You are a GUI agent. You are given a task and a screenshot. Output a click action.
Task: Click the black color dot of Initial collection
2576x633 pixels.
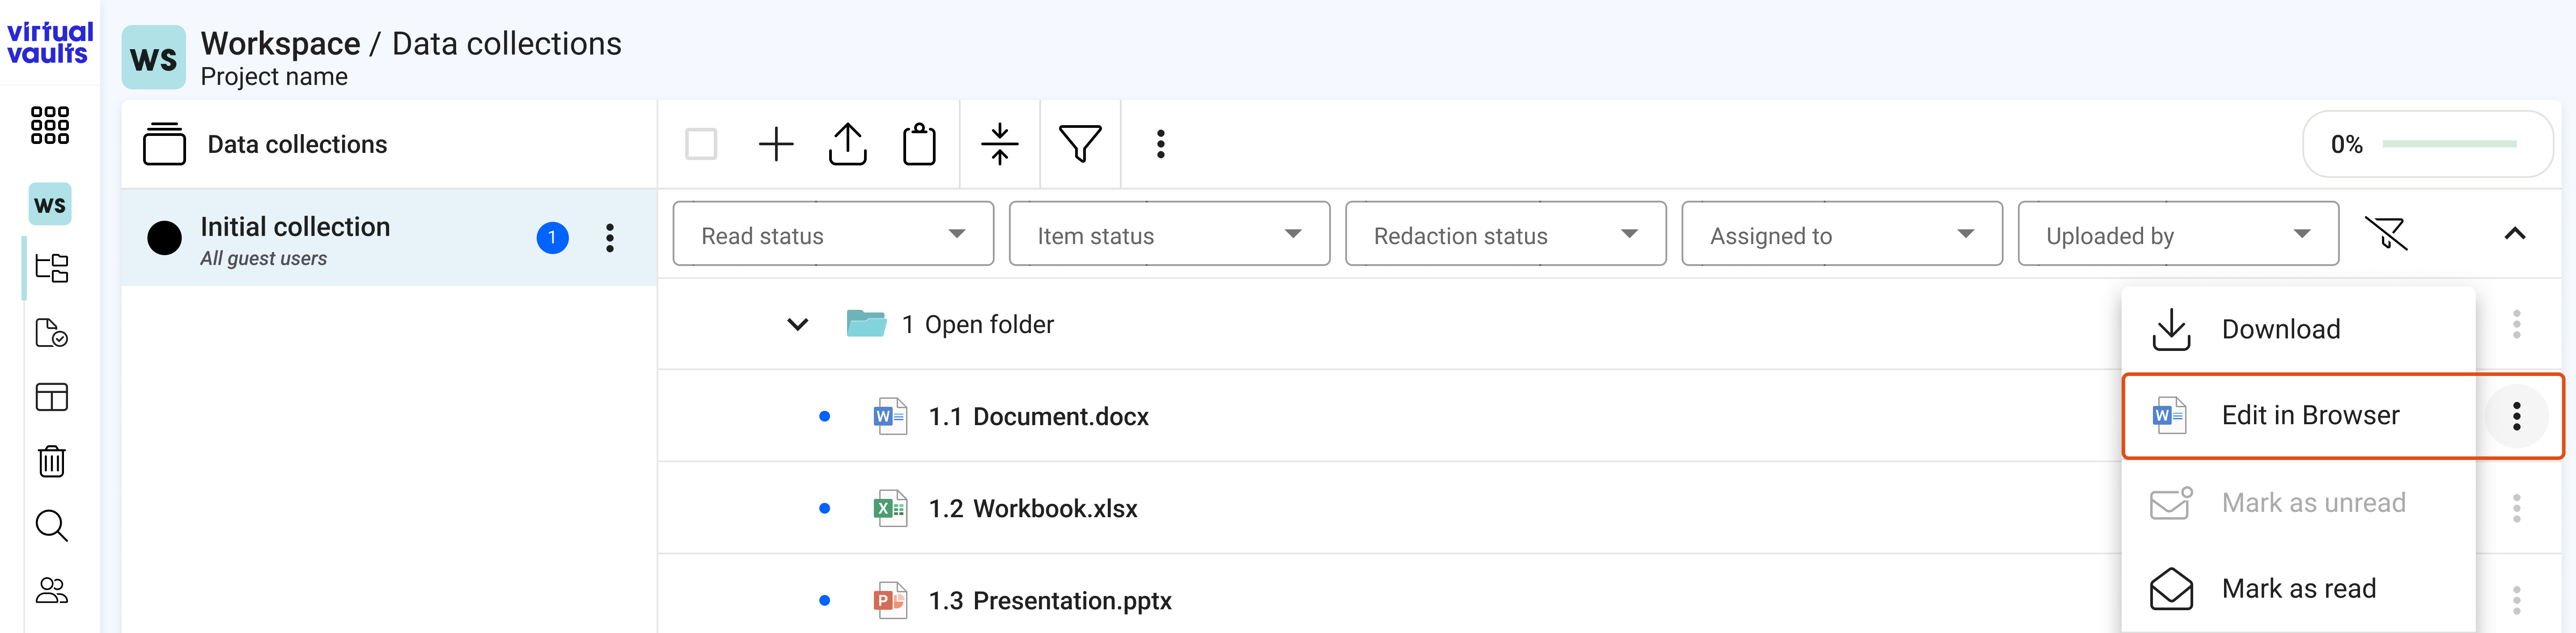pyautogui.click(x=164, y=238)
